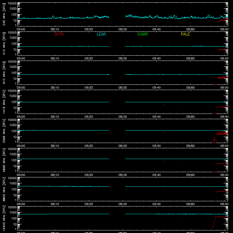Select the 410 MHz [SFU] axis title
Viewport: 233px width, 233px height.
click(x=4, y=44)
